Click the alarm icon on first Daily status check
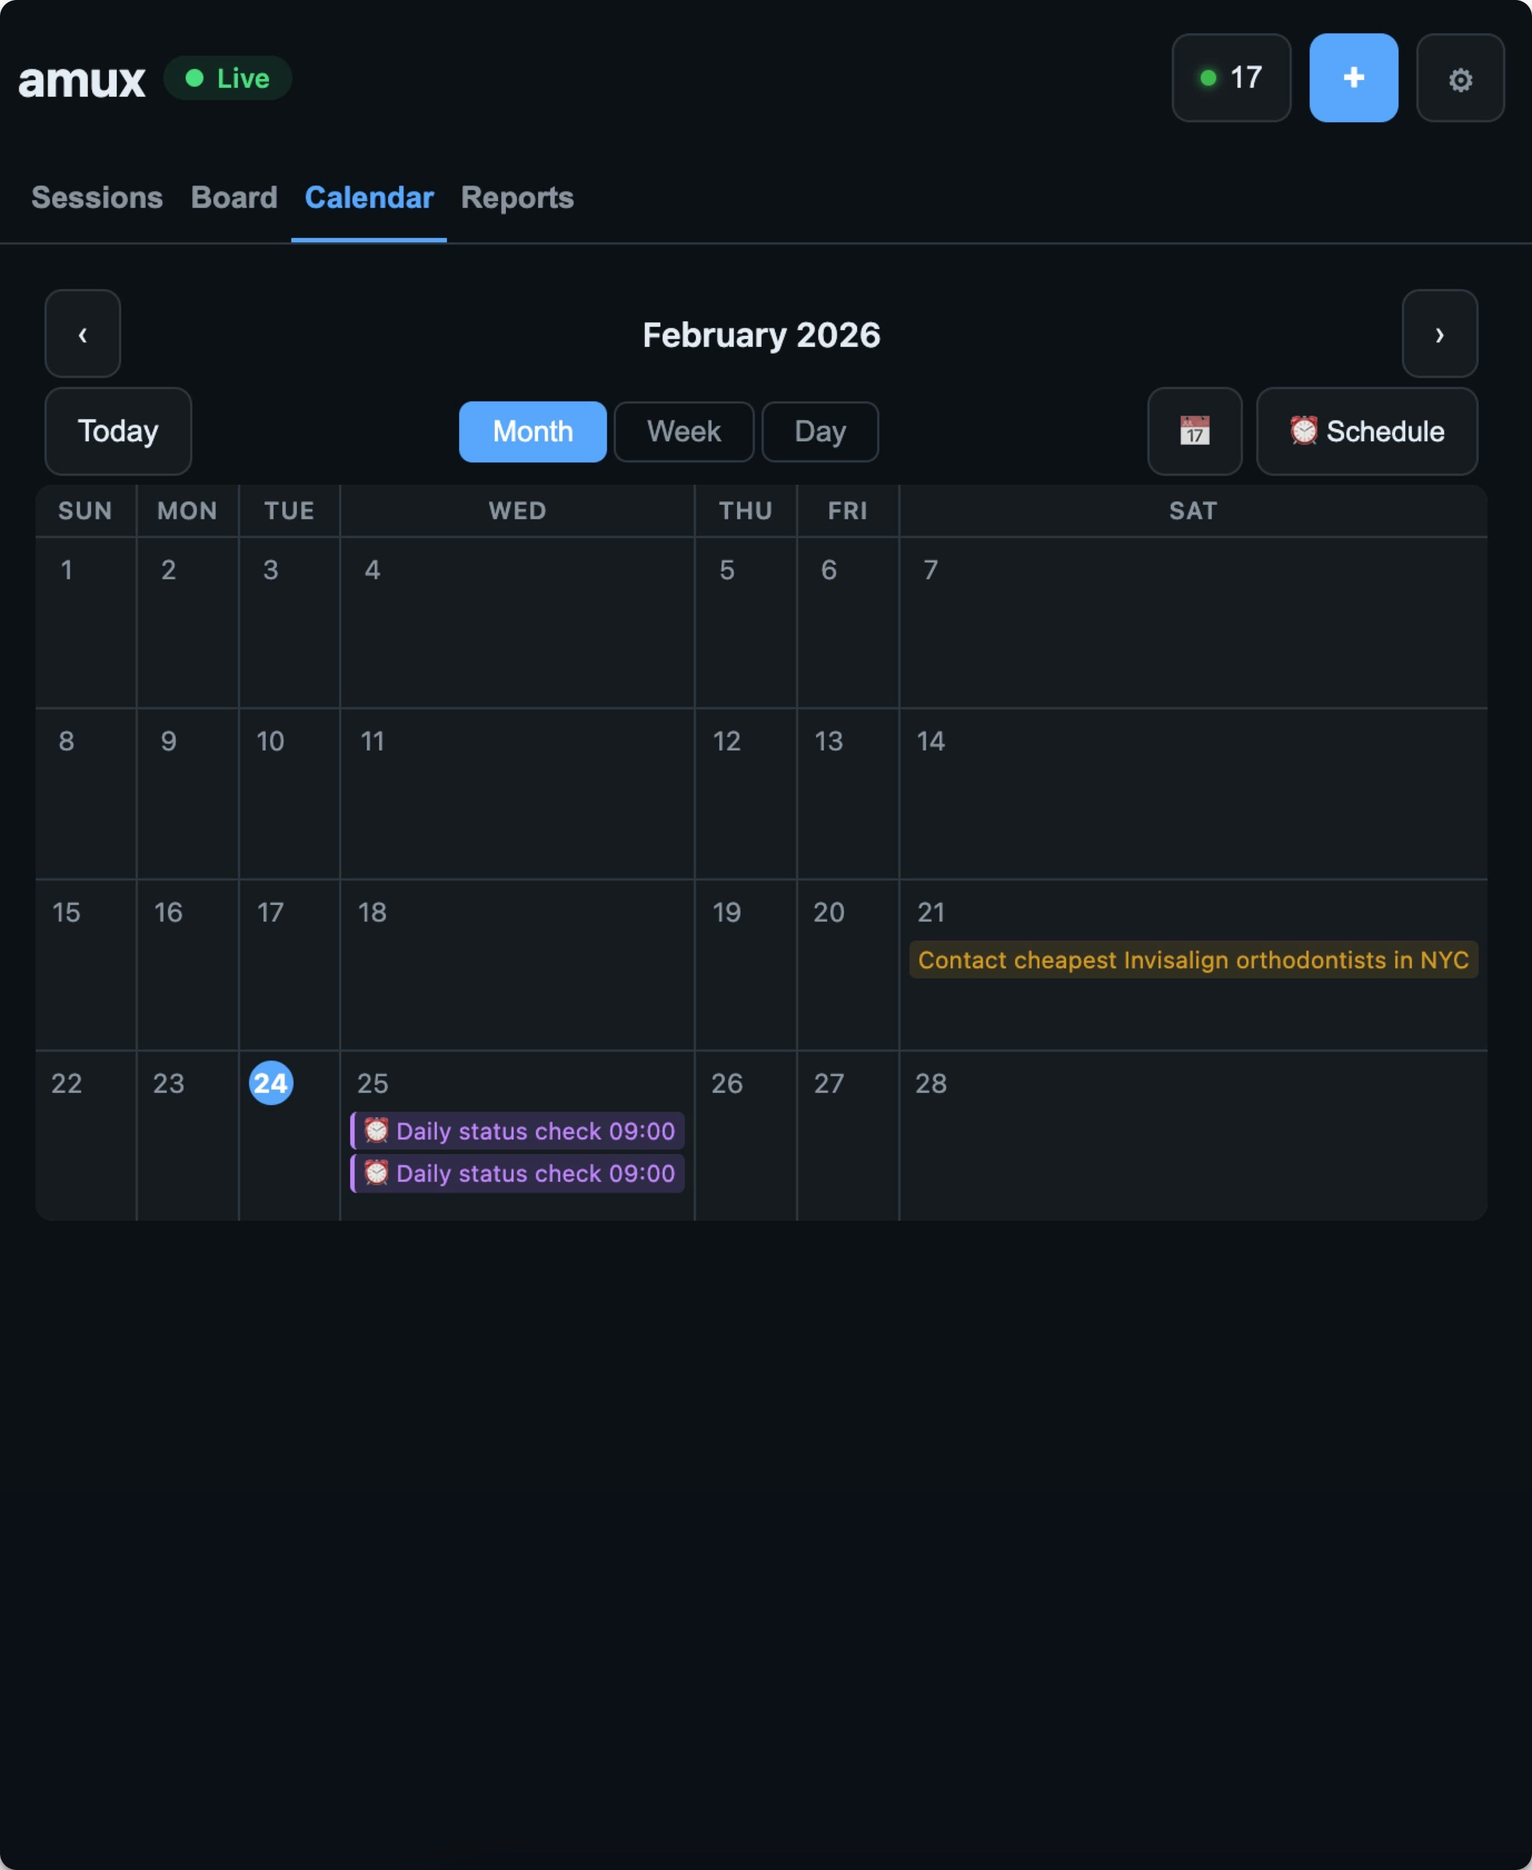The image size is (1532, 1870). point(376,1131)
